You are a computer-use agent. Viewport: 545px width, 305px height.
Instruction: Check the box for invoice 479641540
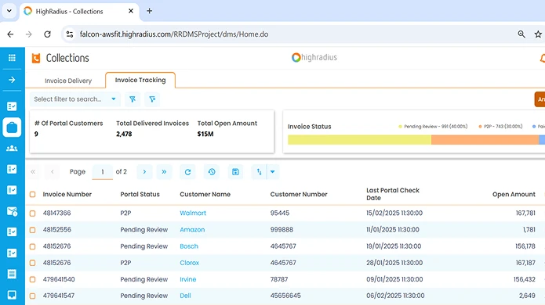pyautogui.click(x=32, y=279)
